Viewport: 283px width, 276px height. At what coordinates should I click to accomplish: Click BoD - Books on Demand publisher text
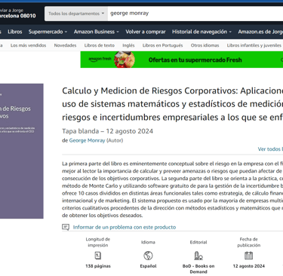[x=198, y=268]
